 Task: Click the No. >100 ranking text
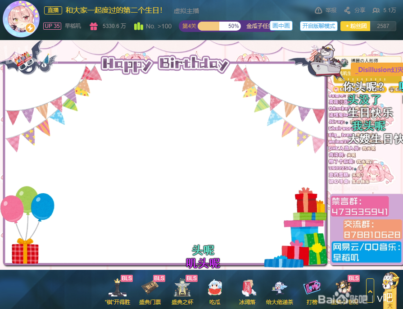[158, 26]
